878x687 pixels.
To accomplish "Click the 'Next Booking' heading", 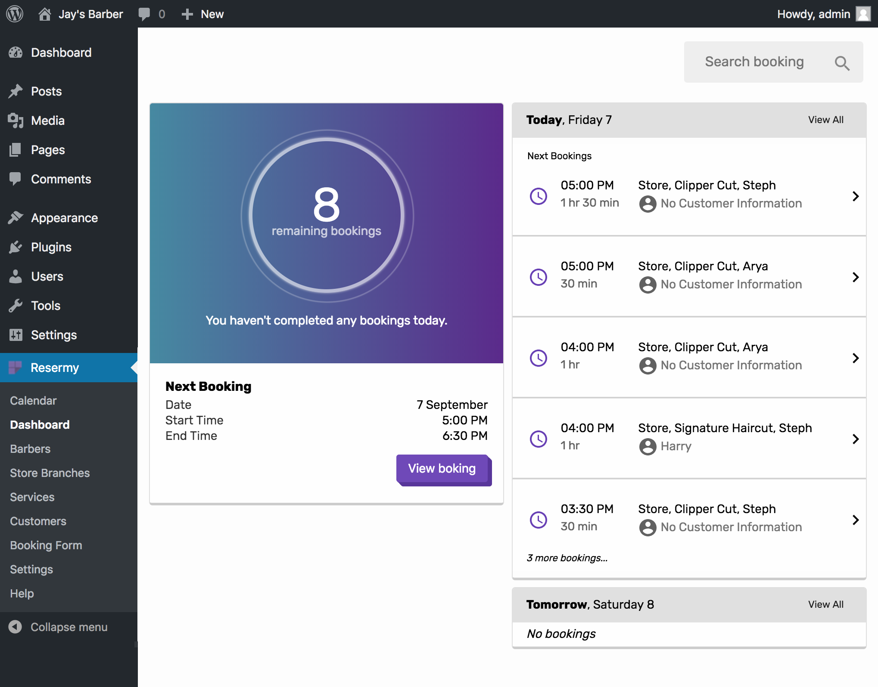I will 208,387.
